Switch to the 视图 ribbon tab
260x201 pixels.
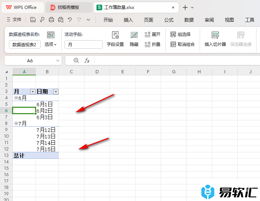coord(229,20)
